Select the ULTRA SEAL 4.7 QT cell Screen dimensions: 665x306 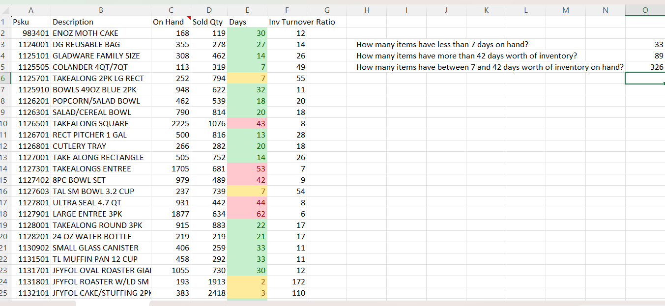point(101,202)
